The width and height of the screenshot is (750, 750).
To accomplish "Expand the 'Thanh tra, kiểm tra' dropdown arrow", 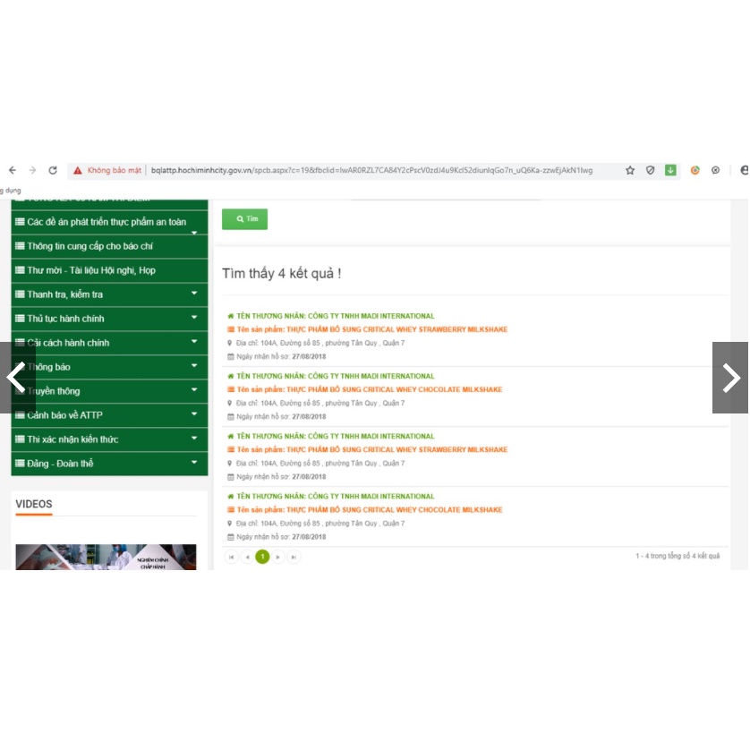I will [x=194, y=293].
